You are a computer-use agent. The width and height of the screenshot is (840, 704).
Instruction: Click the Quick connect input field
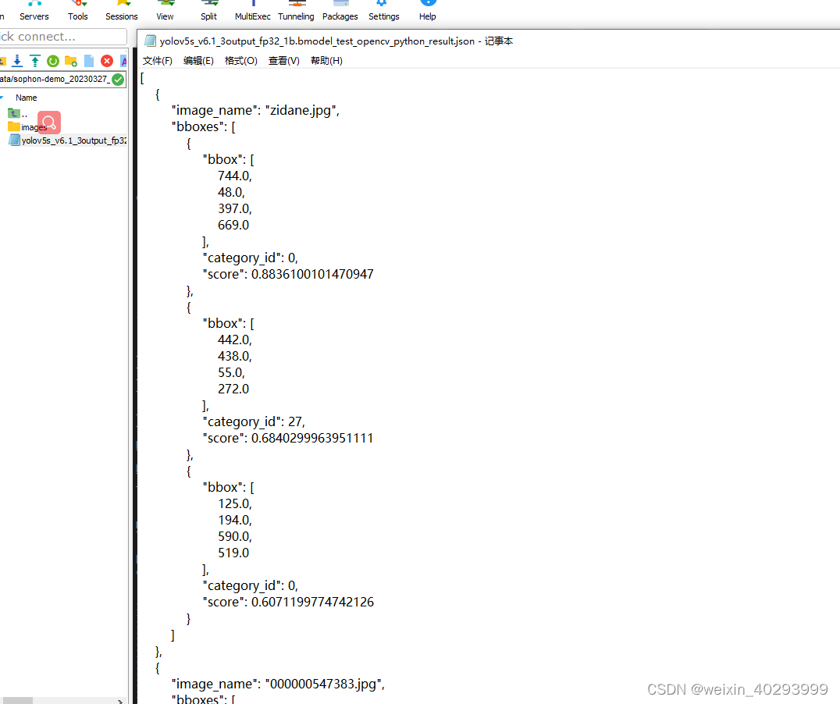(x=62, y=37)
